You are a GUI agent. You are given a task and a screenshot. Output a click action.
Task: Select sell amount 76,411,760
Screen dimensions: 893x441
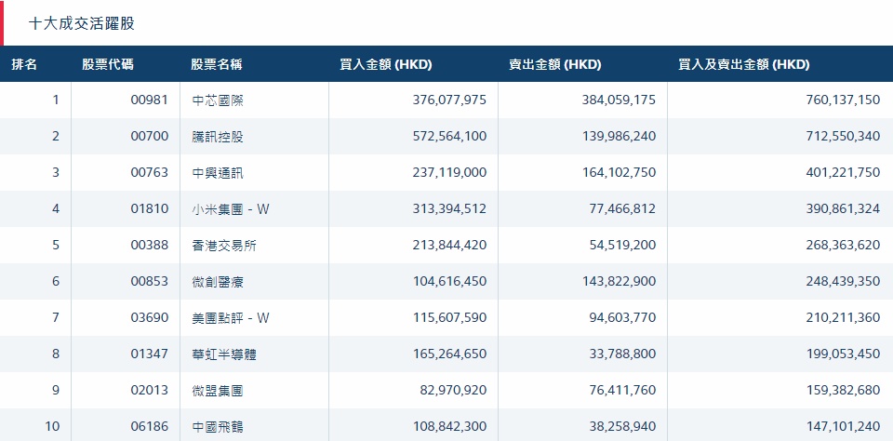click(x=622, y=390)
